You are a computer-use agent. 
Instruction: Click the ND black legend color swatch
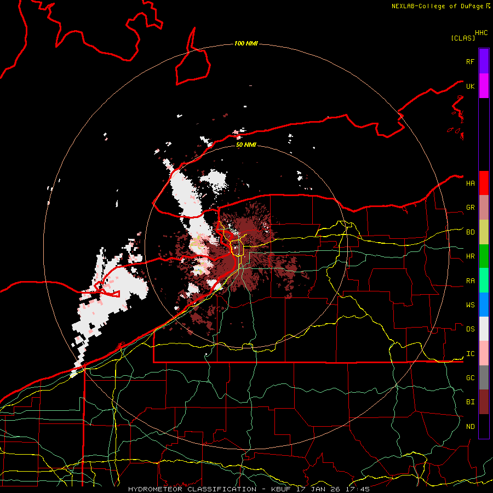484,426
